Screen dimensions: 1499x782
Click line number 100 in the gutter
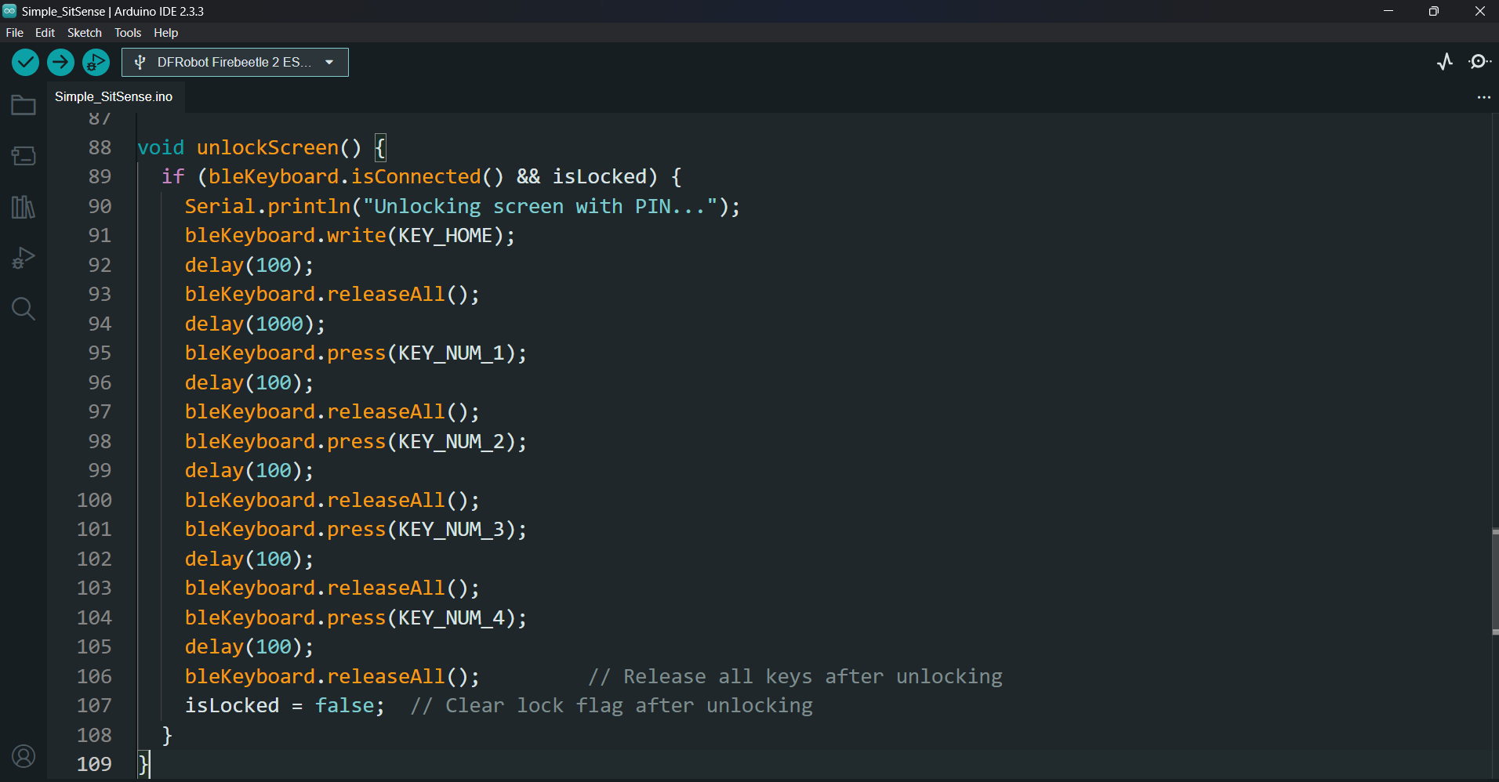(94, 500)
